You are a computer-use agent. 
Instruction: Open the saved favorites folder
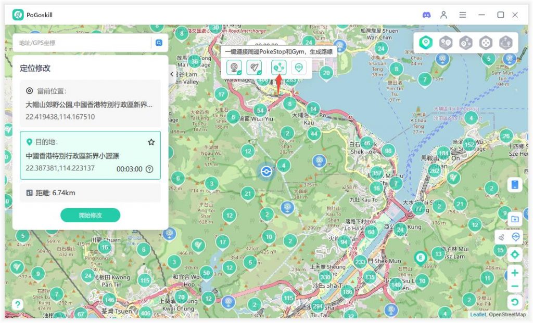click(x=514, y=219)
